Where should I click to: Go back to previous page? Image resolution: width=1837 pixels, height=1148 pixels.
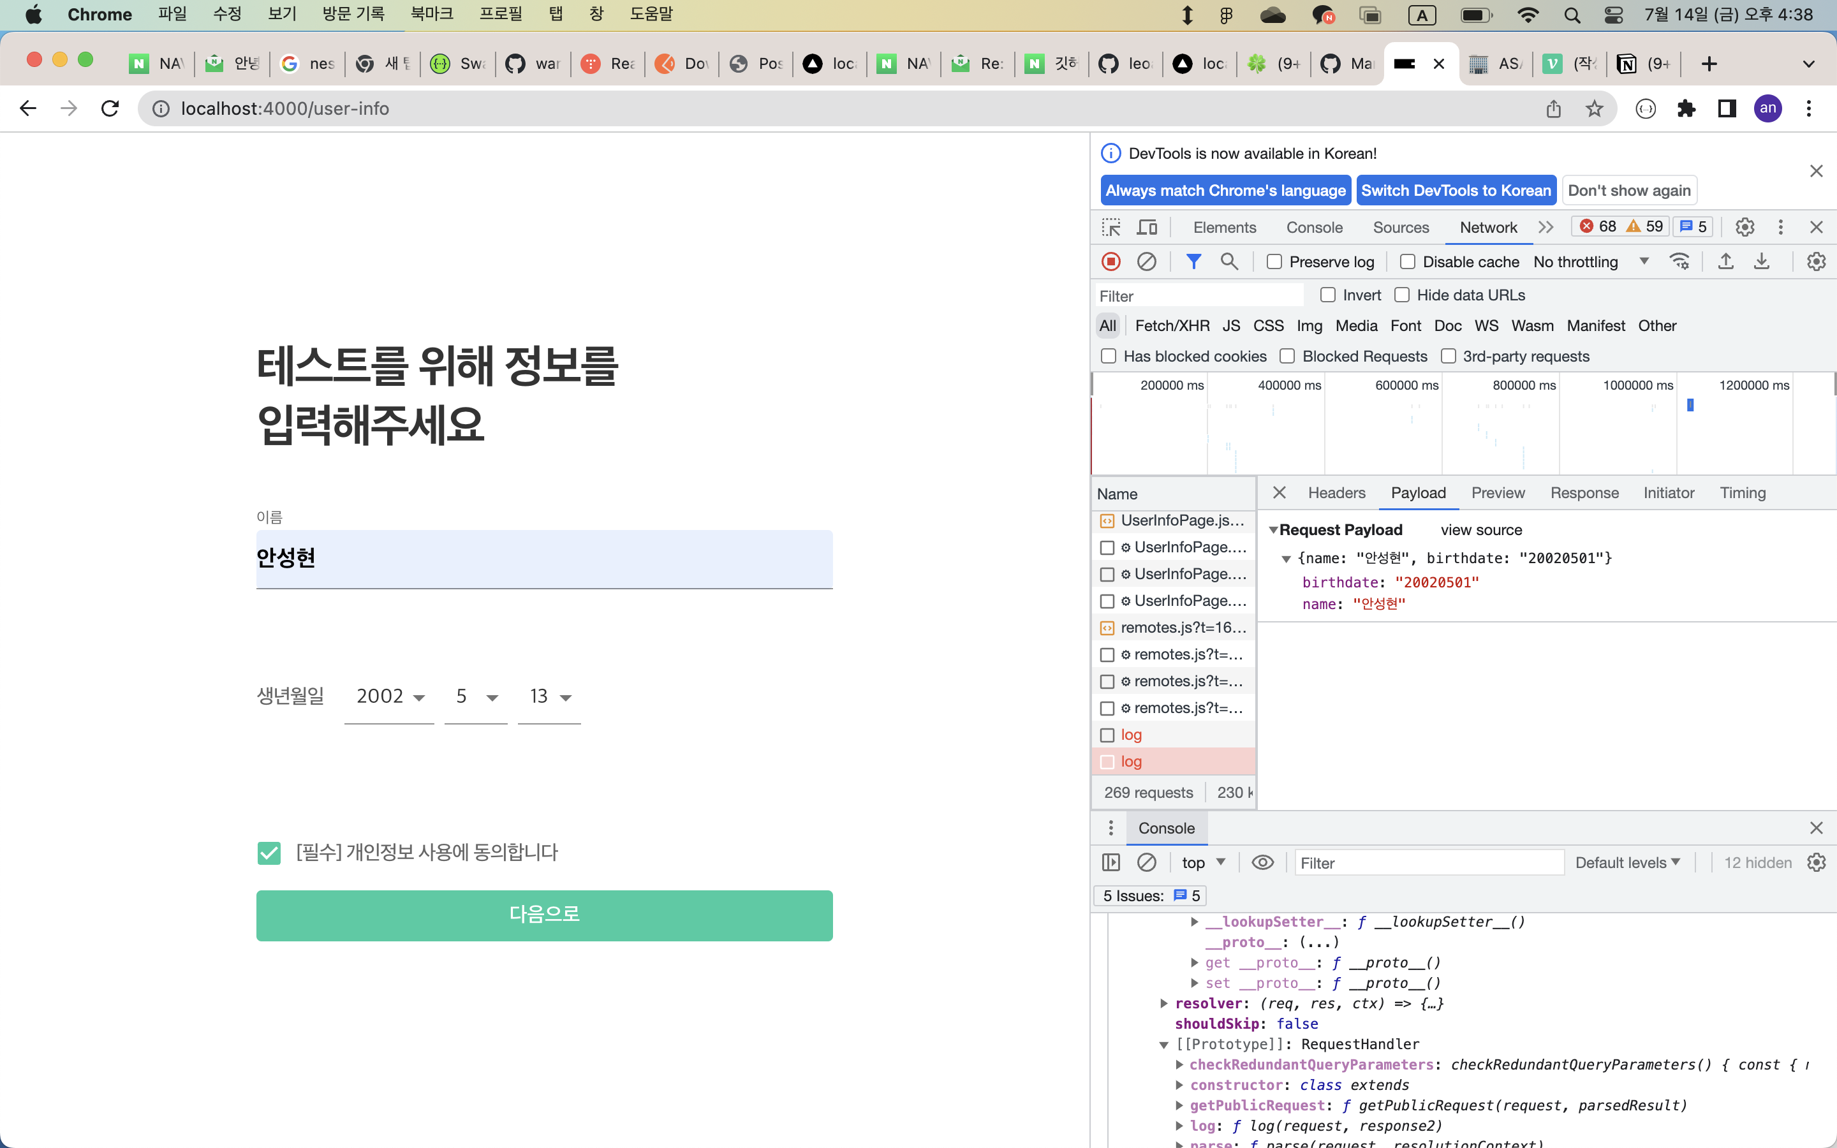point(28,108)
